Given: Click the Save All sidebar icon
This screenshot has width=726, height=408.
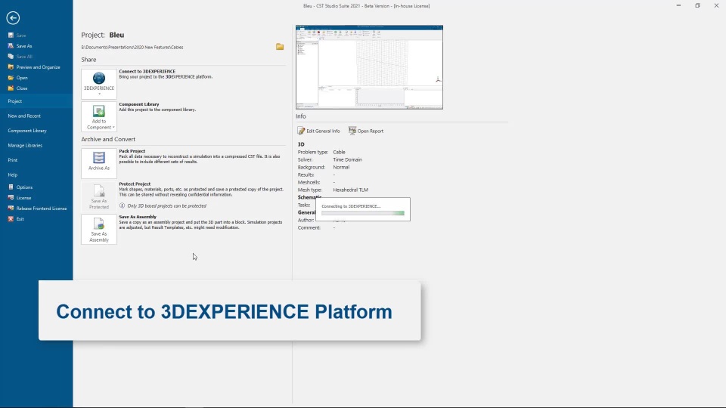Looking at the screenshot, I should (11, 57).
